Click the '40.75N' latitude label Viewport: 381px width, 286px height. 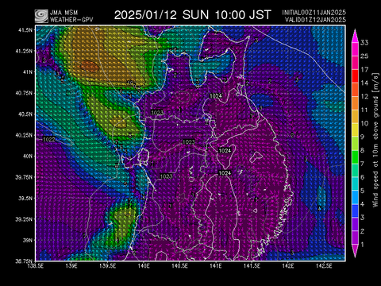pos(24,93)
